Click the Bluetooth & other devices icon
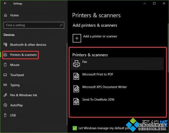 click(x=5, y=45)
